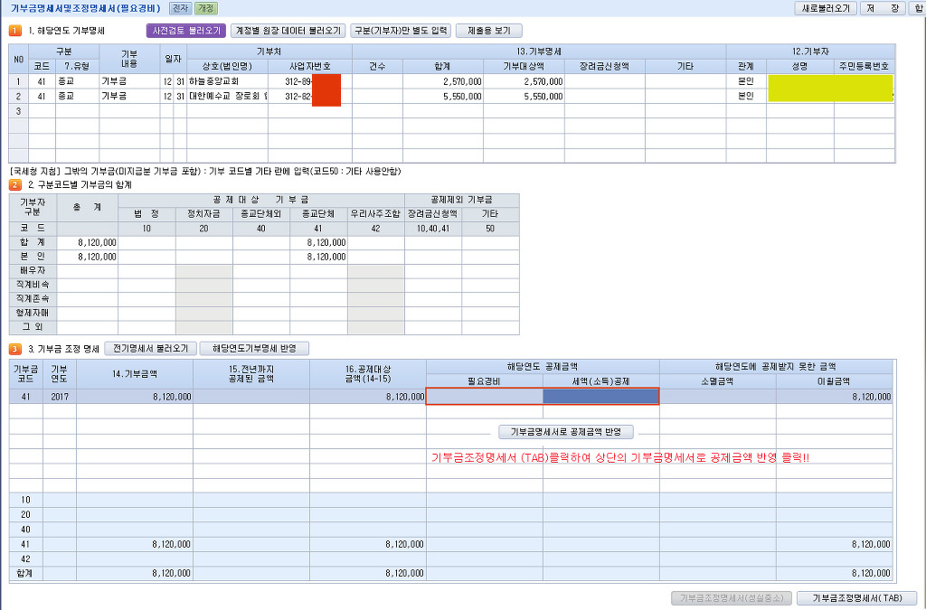Select the 개정 tag in title bar
926x610 pixels.
tap(205, 8)
